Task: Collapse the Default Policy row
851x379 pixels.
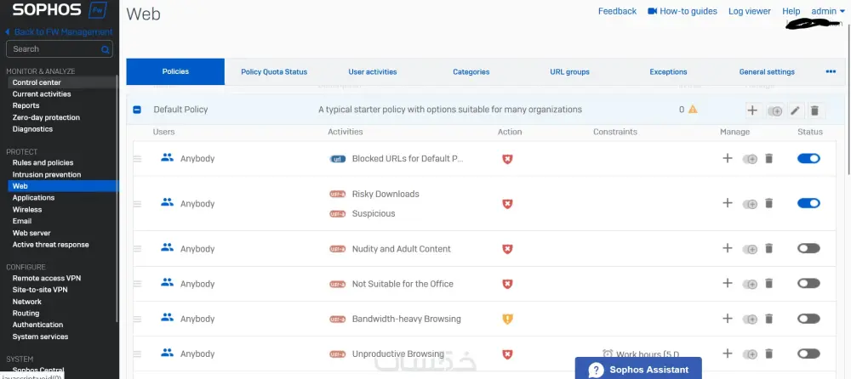Action: point(137,110)
